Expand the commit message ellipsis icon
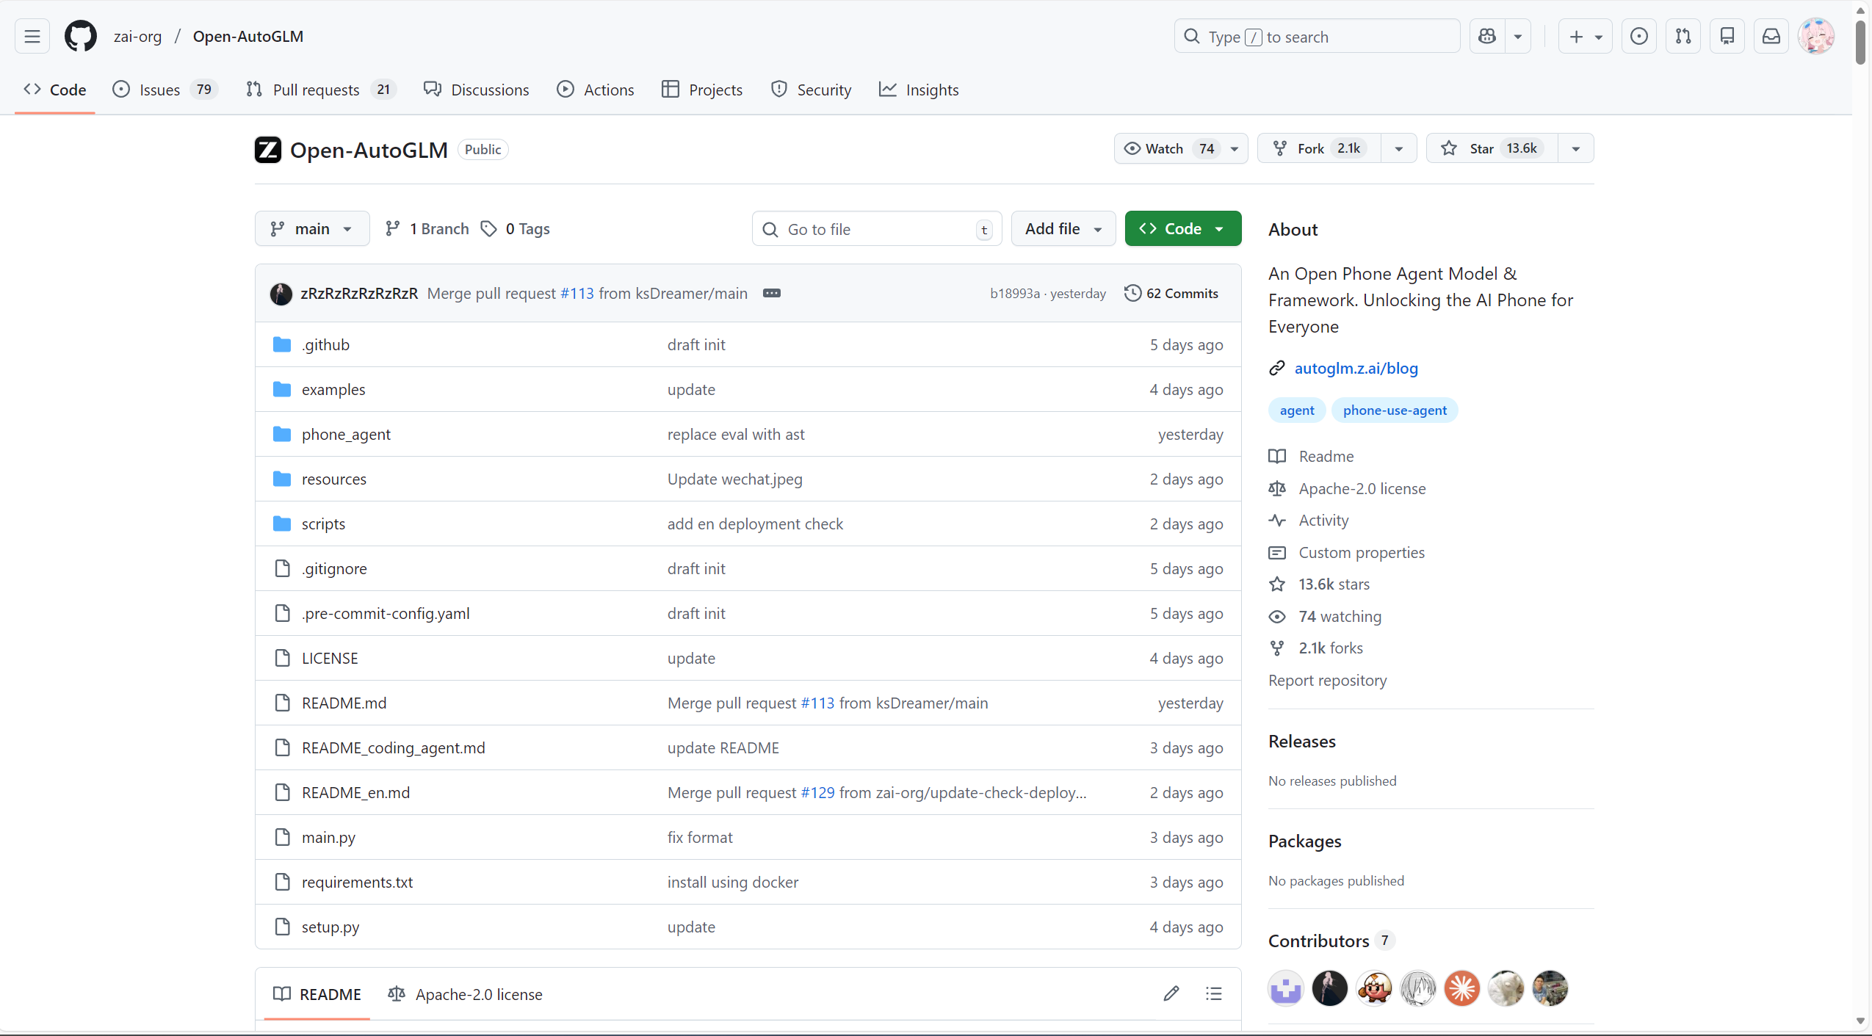1872x1036 pixels. click(x=771, y=293)
